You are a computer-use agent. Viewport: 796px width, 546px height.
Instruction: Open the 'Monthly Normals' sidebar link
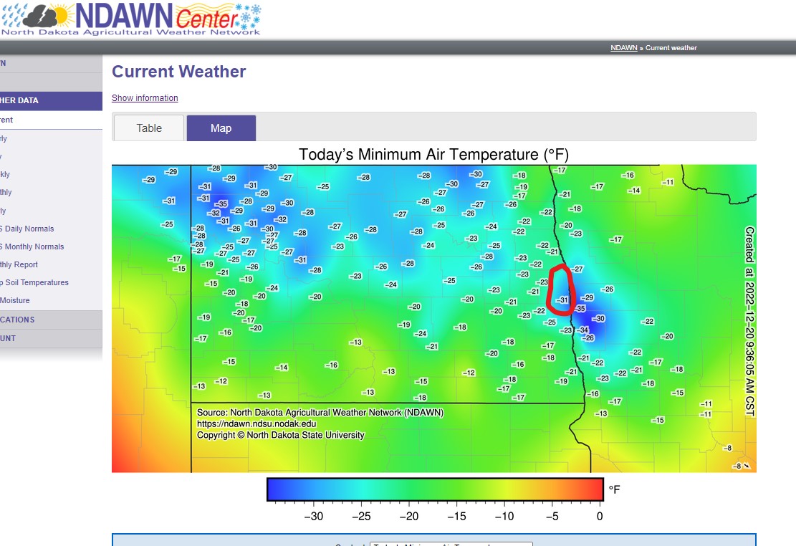click(x=32, y=246)
